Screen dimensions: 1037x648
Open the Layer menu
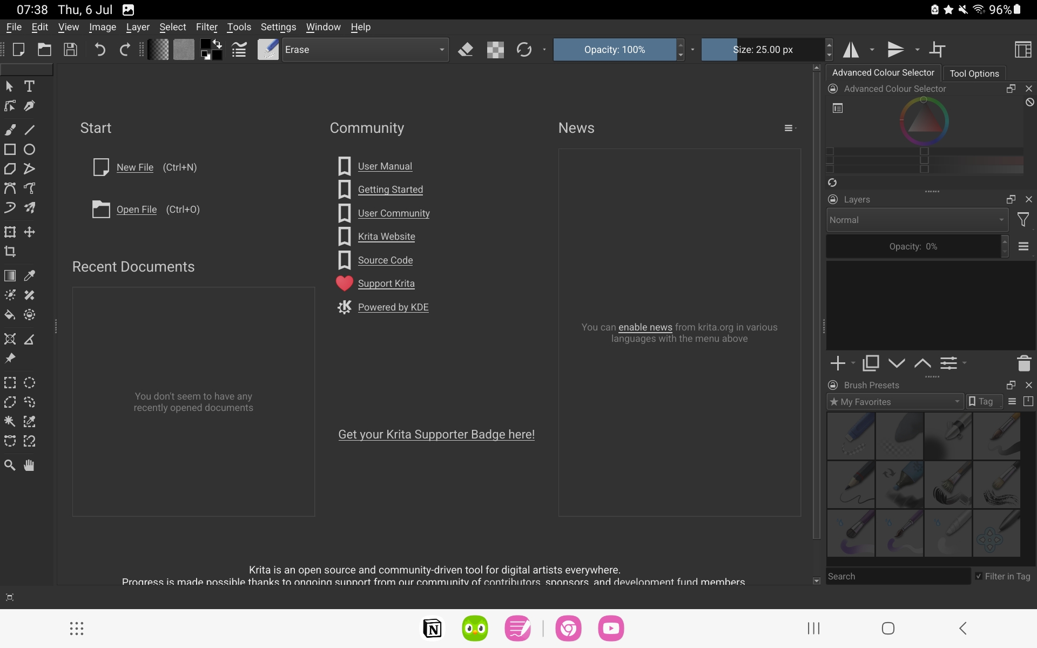pyautogui.click(x=138, y=27)
